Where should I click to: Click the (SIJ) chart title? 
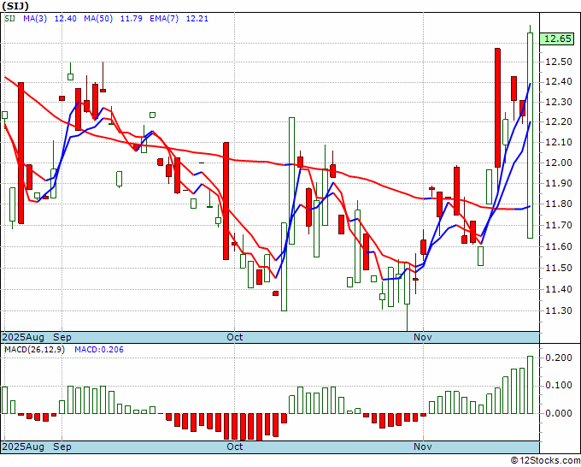click(x=15, y=6)
